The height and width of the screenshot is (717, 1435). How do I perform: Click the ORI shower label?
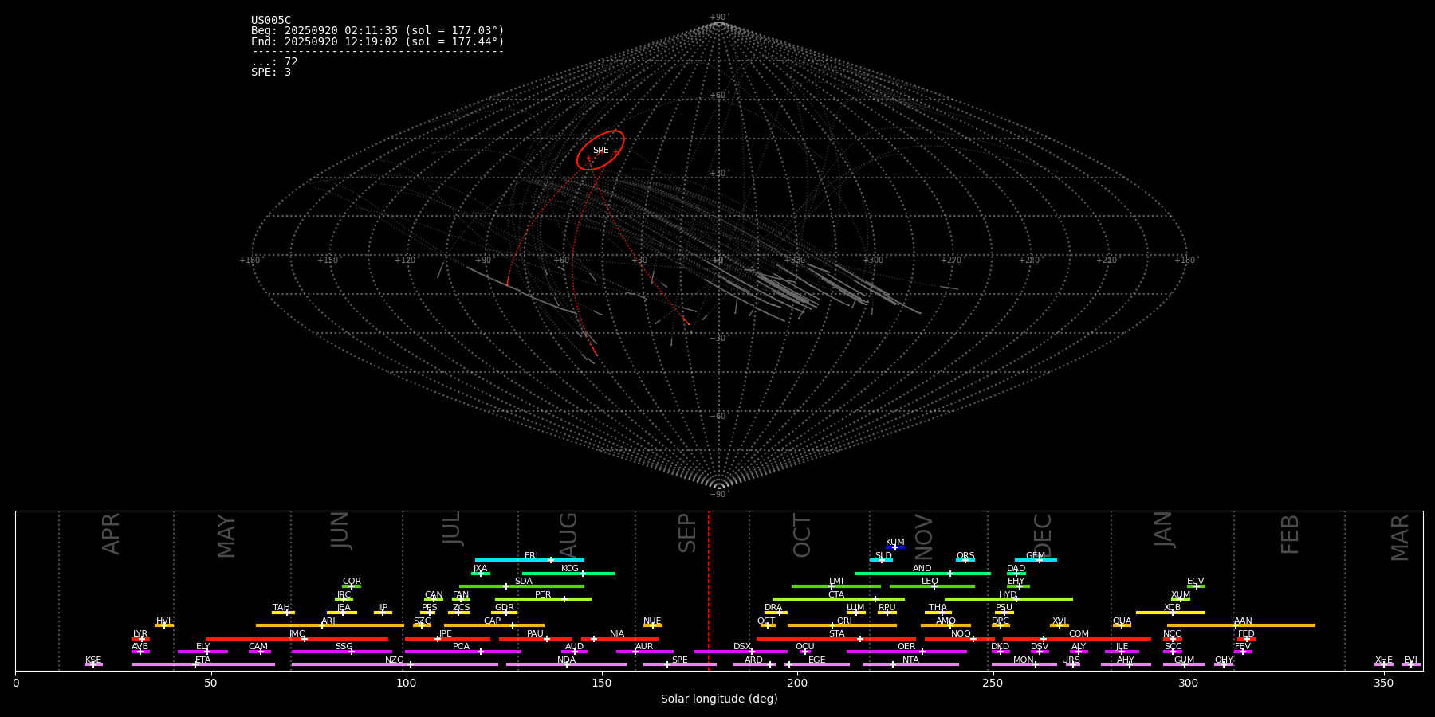click(844, 621)
